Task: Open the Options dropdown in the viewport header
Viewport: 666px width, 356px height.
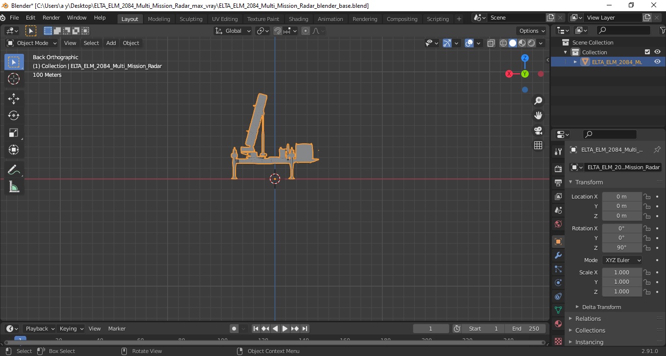Action: tap(532, 31)
